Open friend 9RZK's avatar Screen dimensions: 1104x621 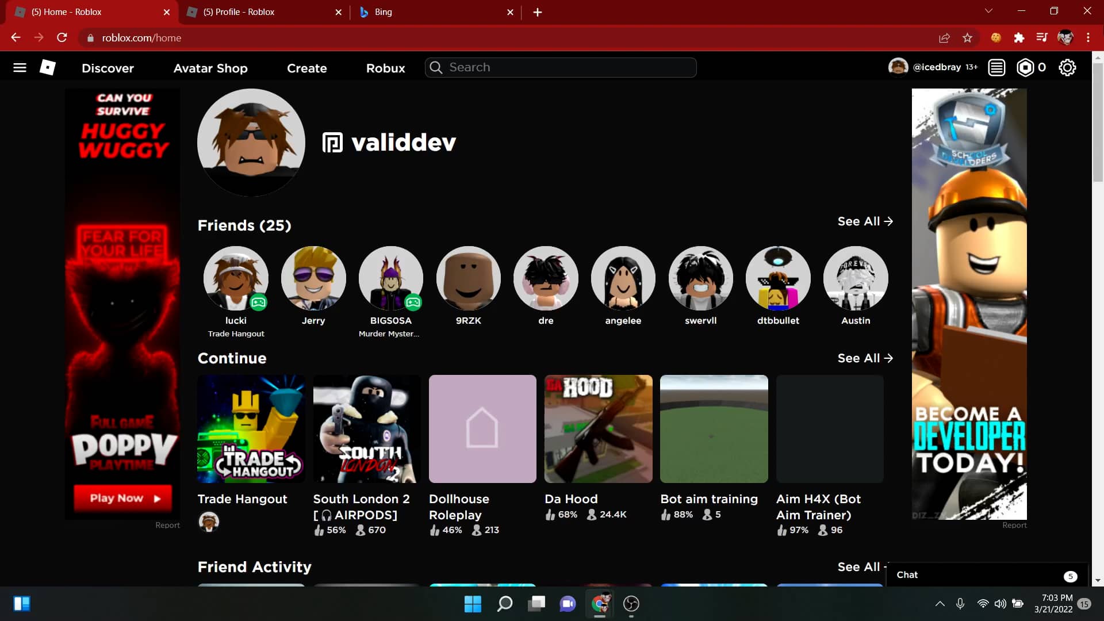[469, 279]
